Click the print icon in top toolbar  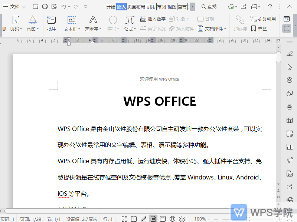[x=45, y=7]
